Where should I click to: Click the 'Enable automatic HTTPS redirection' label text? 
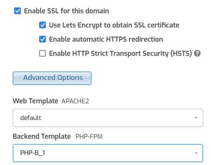pyautogui.click(x=106, y=40)
